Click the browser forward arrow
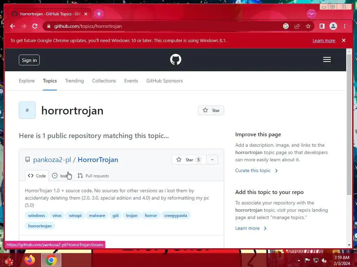 tap(24, 26)
